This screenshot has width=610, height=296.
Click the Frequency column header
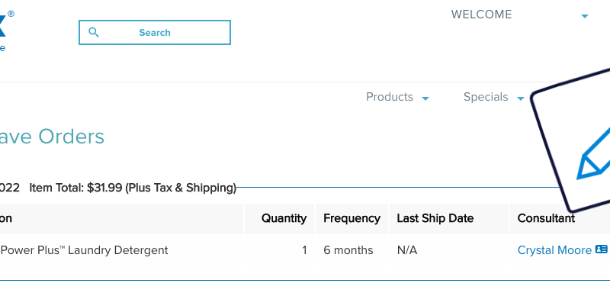click(352, 218)
